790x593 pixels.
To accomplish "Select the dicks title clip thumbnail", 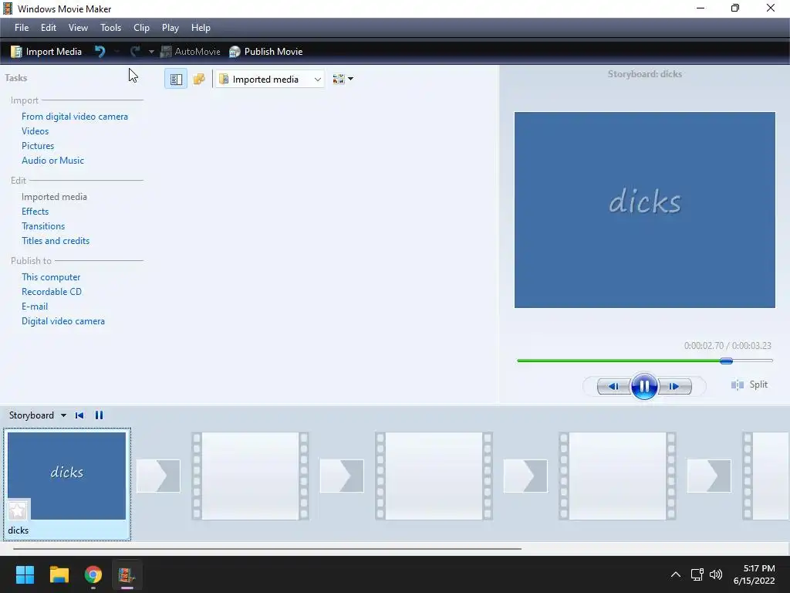I will [x=66, y=476].
